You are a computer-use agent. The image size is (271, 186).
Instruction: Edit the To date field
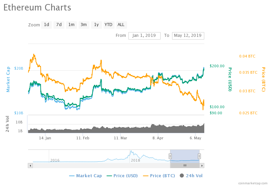(188, 36)
